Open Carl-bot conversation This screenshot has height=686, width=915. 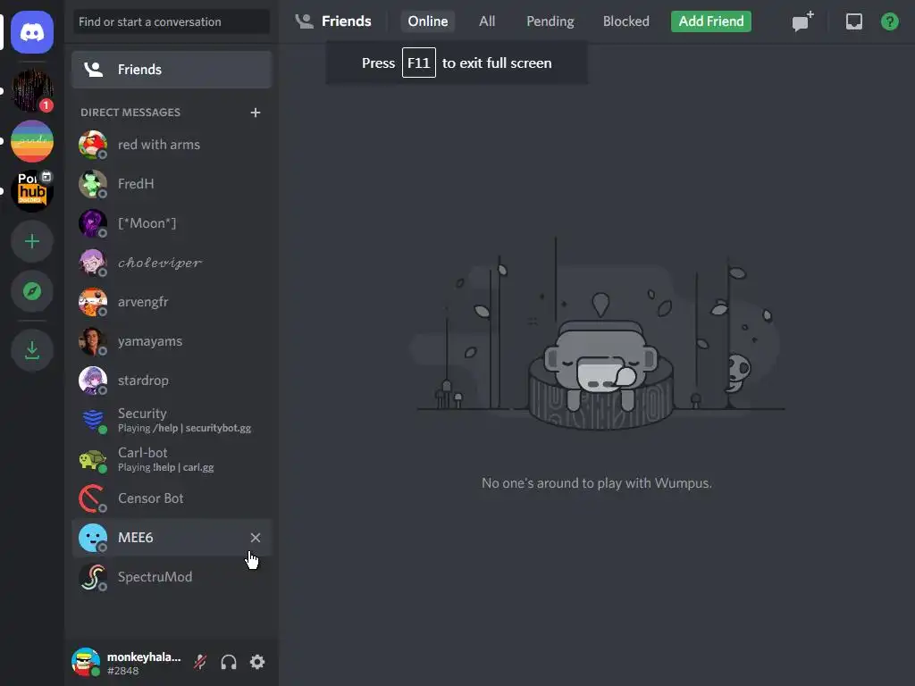pos(172,459)
